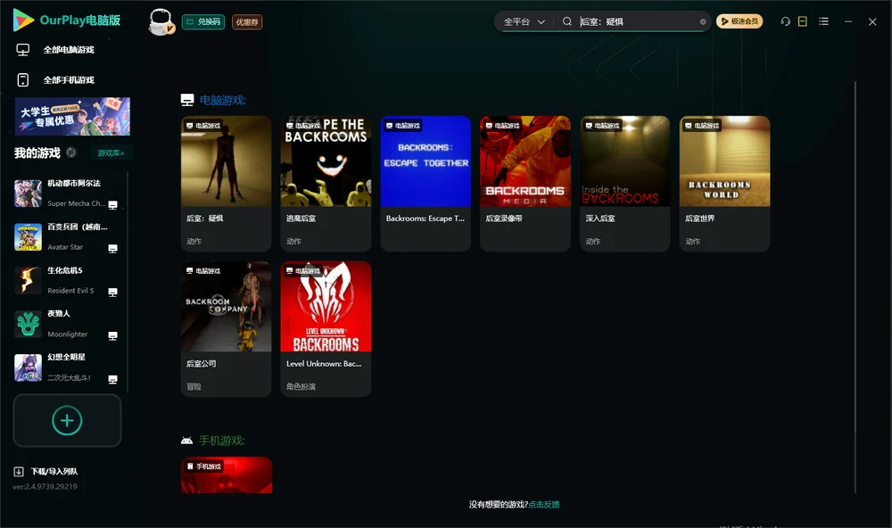Clear the search text with the x icon
892x528 pixels.
tap(703, 21)
